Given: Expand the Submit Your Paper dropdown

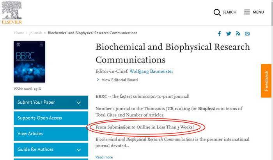Looking at the screenshot, I should [x=78, y=103].
